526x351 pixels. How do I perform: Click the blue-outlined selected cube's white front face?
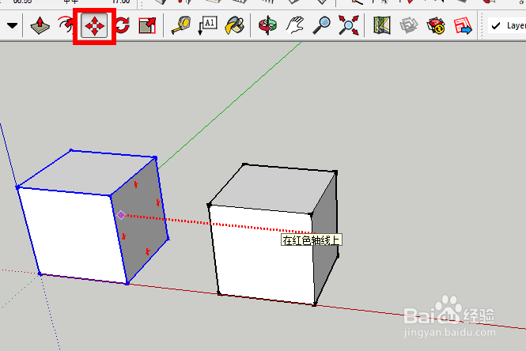(x=74, y=235)
